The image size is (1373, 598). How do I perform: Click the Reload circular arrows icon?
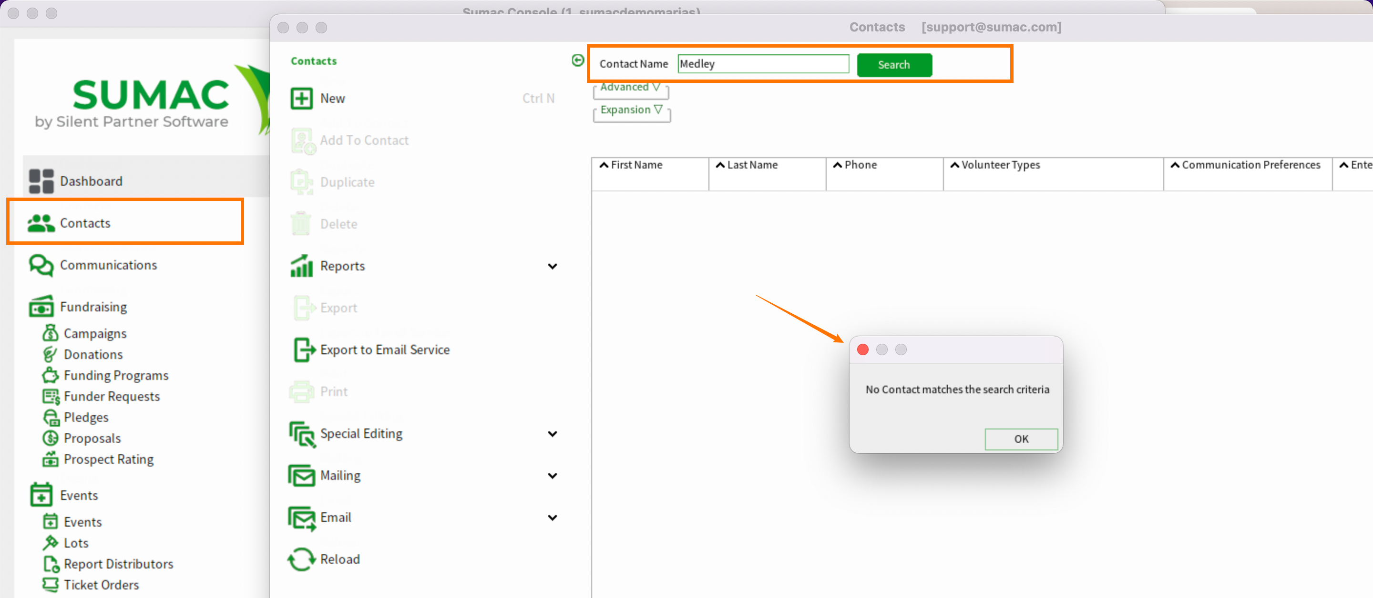pyautogui.click(x=301, y=559)
